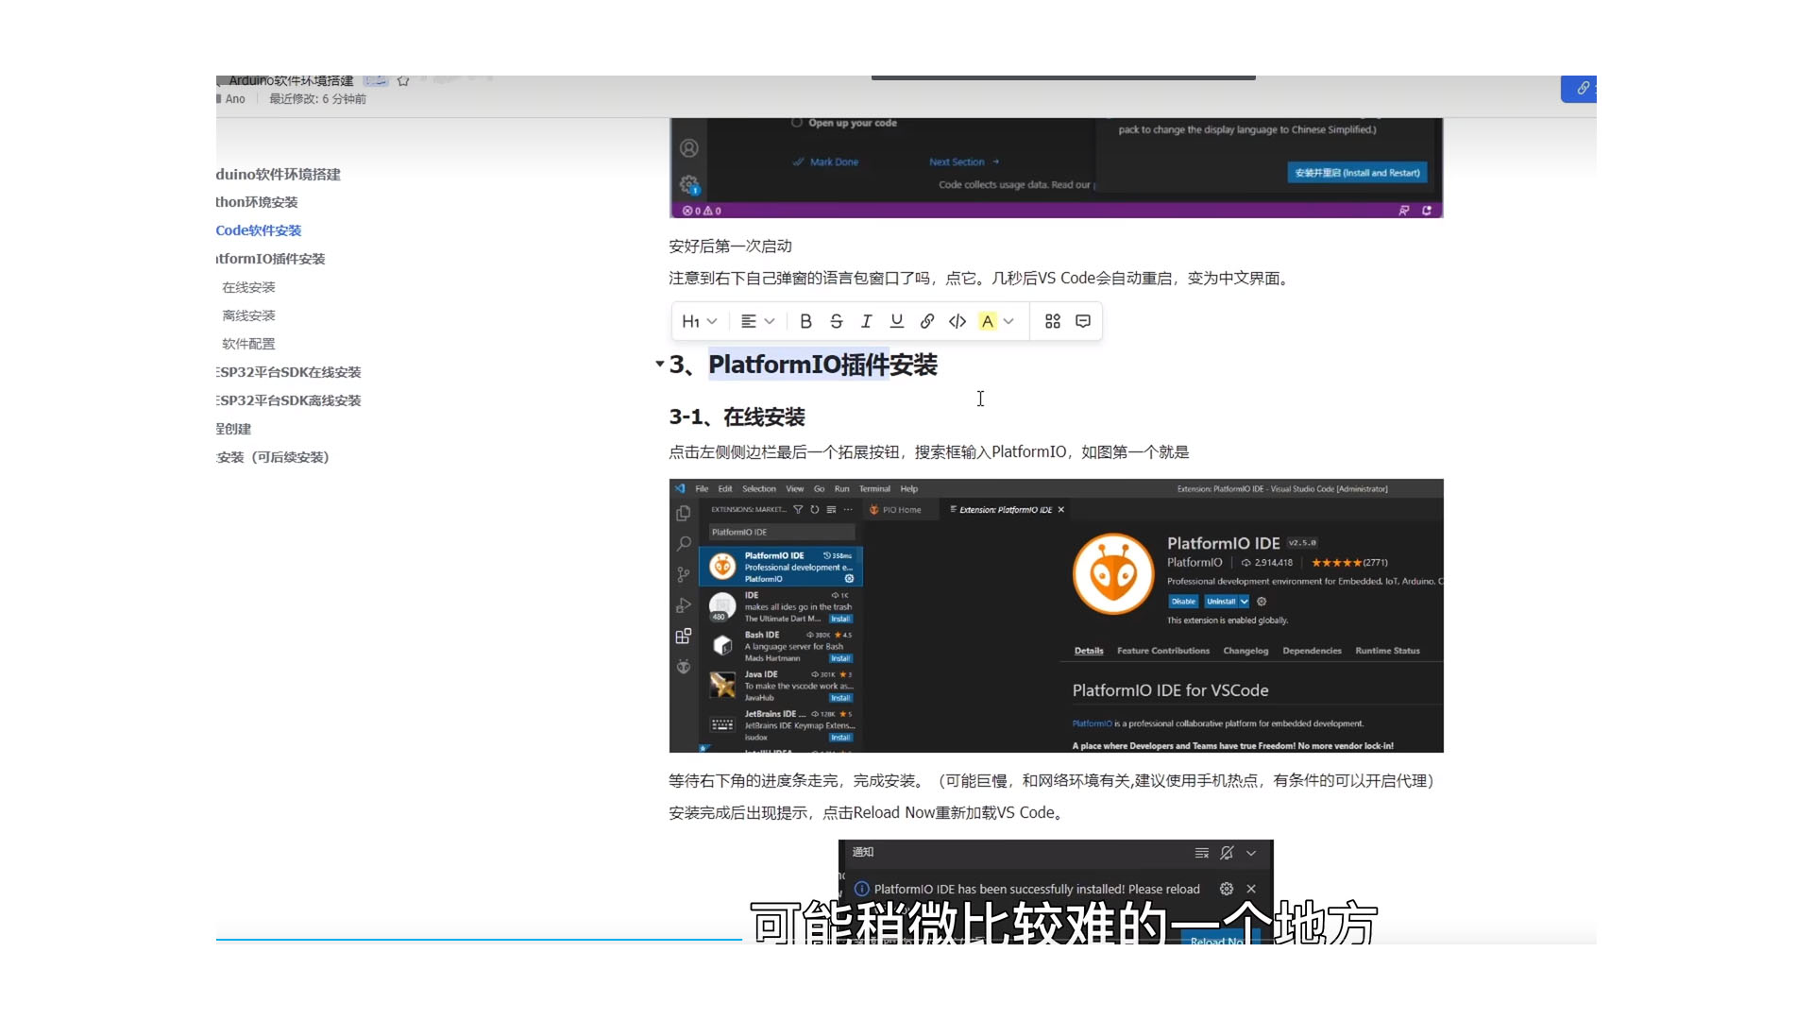The image size is (1813, 1020).
Task: Click Terminal menu in the VS Code screenshot
Action: point(874,488)
